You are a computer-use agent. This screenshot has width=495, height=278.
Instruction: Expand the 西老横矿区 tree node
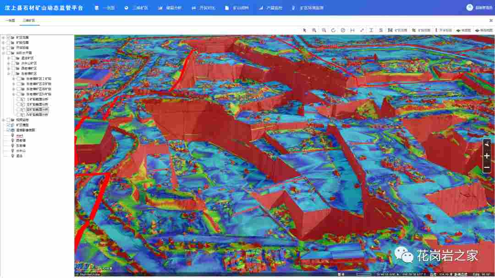[x=8, y=68]
